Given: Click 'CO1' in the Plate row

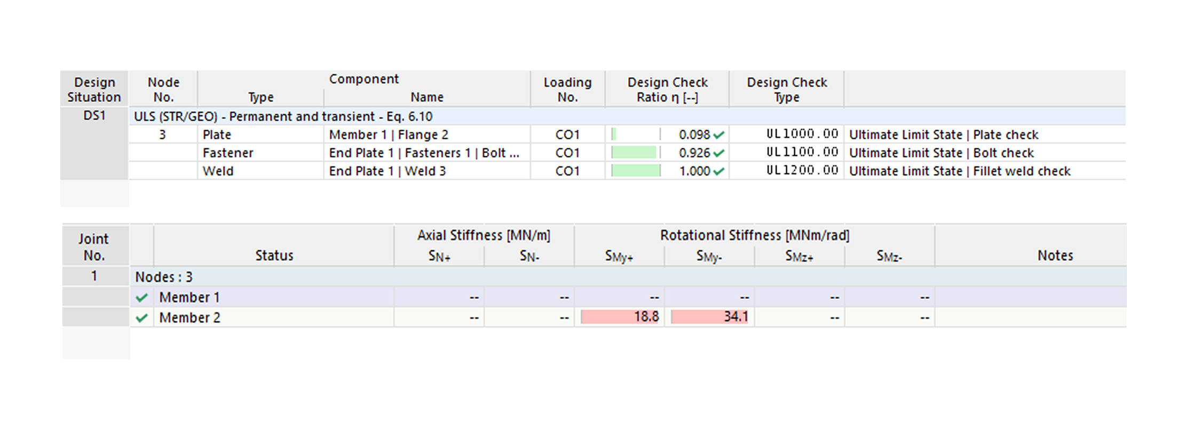Looking at the screenshot, I should (x=567, y=134).
